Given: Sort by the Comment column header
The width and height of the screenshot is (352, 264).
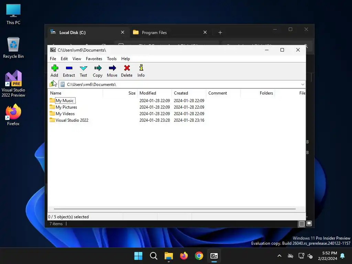Looking at the screenshot, I should [x=223, y=93].
